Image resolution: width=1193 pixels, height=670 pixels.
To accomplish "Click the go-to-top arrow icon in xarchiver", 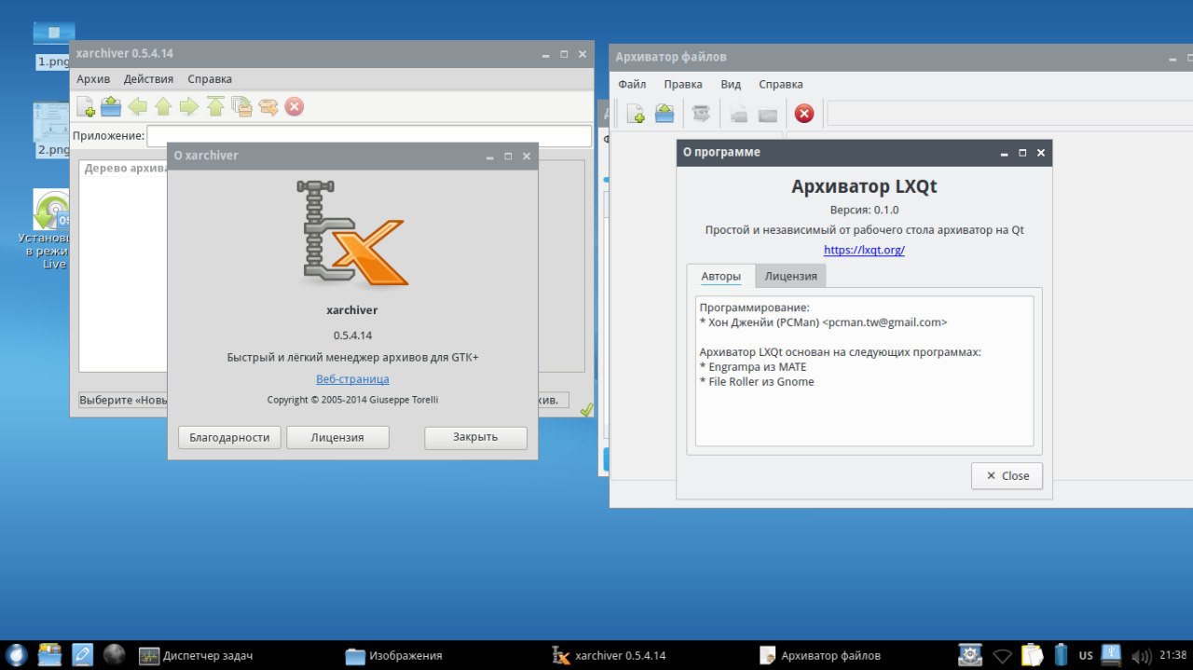I will [215, 106].
